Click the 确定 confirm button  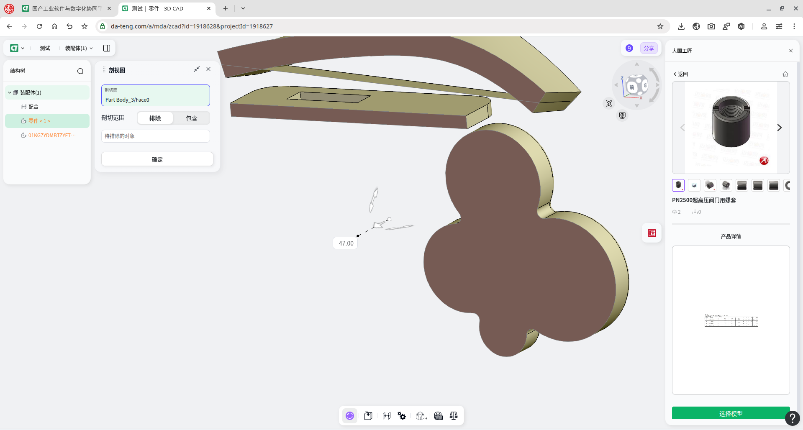(157, 159)
